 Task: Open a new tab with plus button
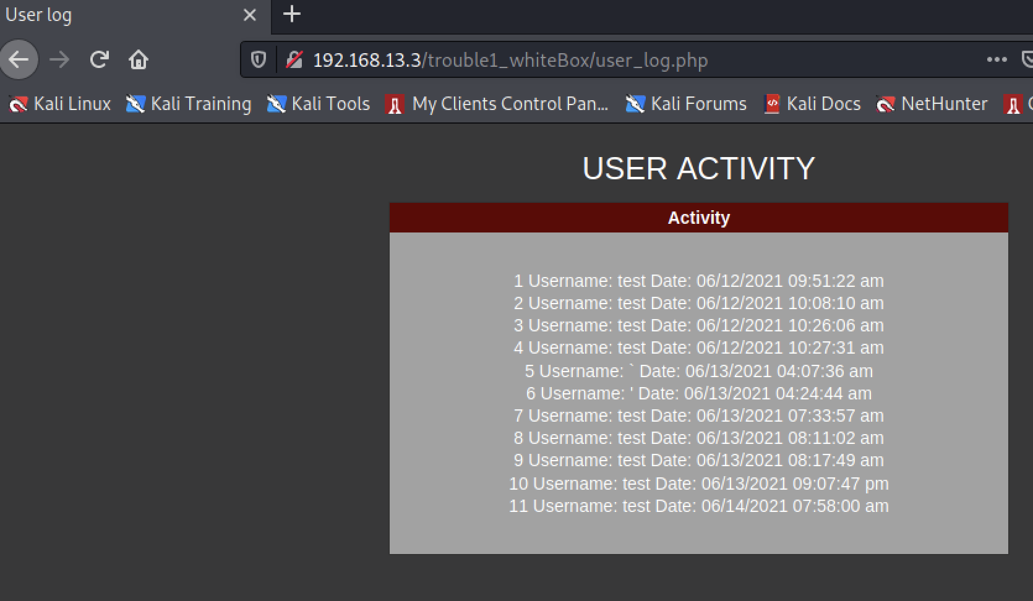click(291, 14)
